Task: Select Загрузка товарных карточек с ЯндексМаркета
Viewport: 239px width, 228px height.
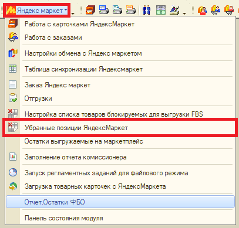Action: coord(120,186)
